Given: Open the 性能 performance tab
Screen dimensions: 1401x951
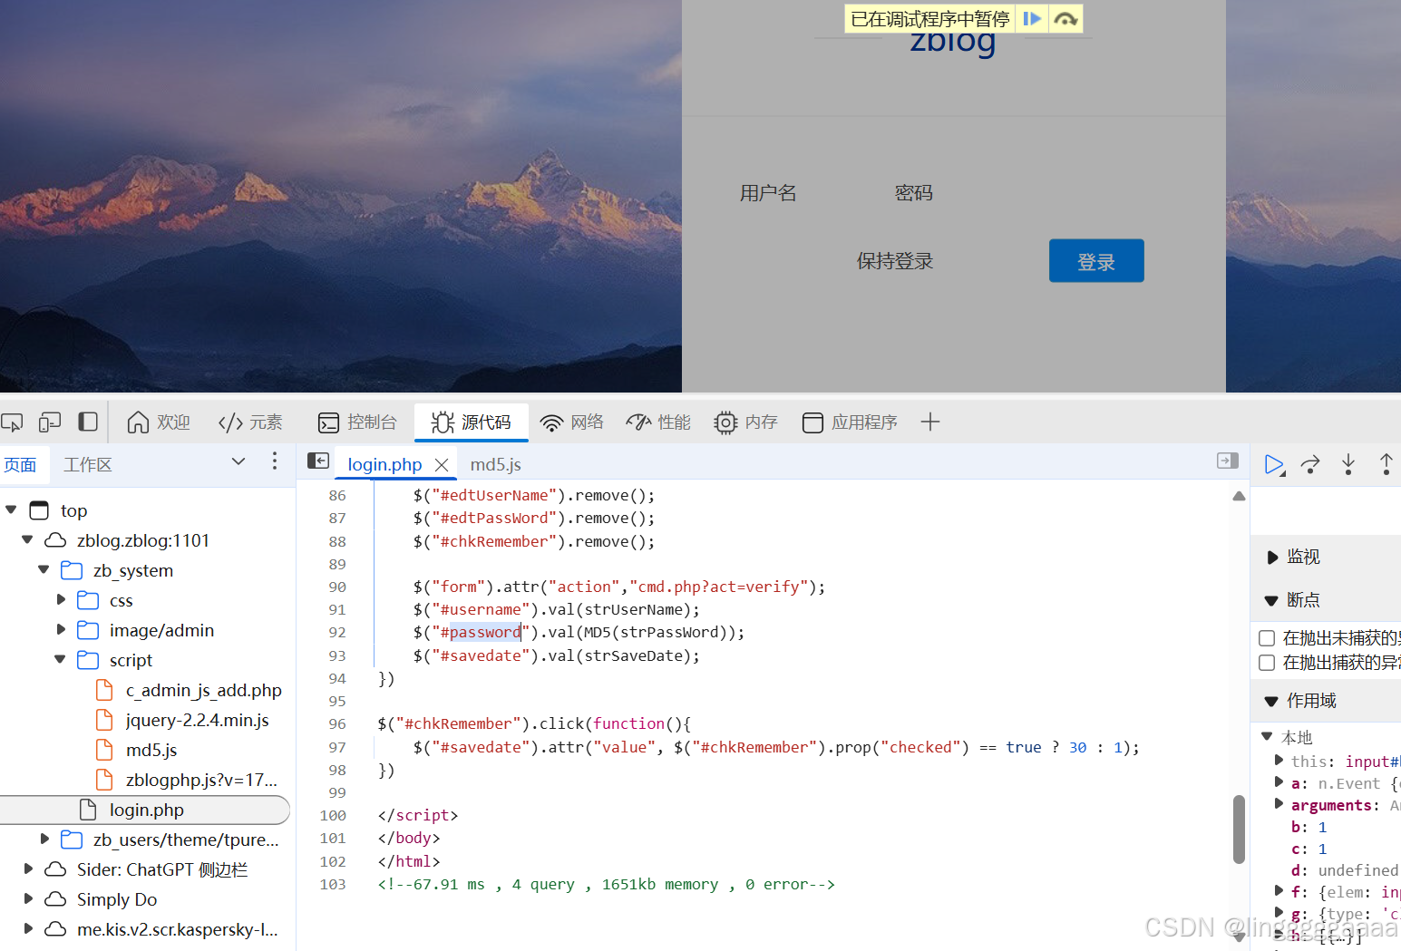Looking at the screenshot, I should (x=658, y=422).
